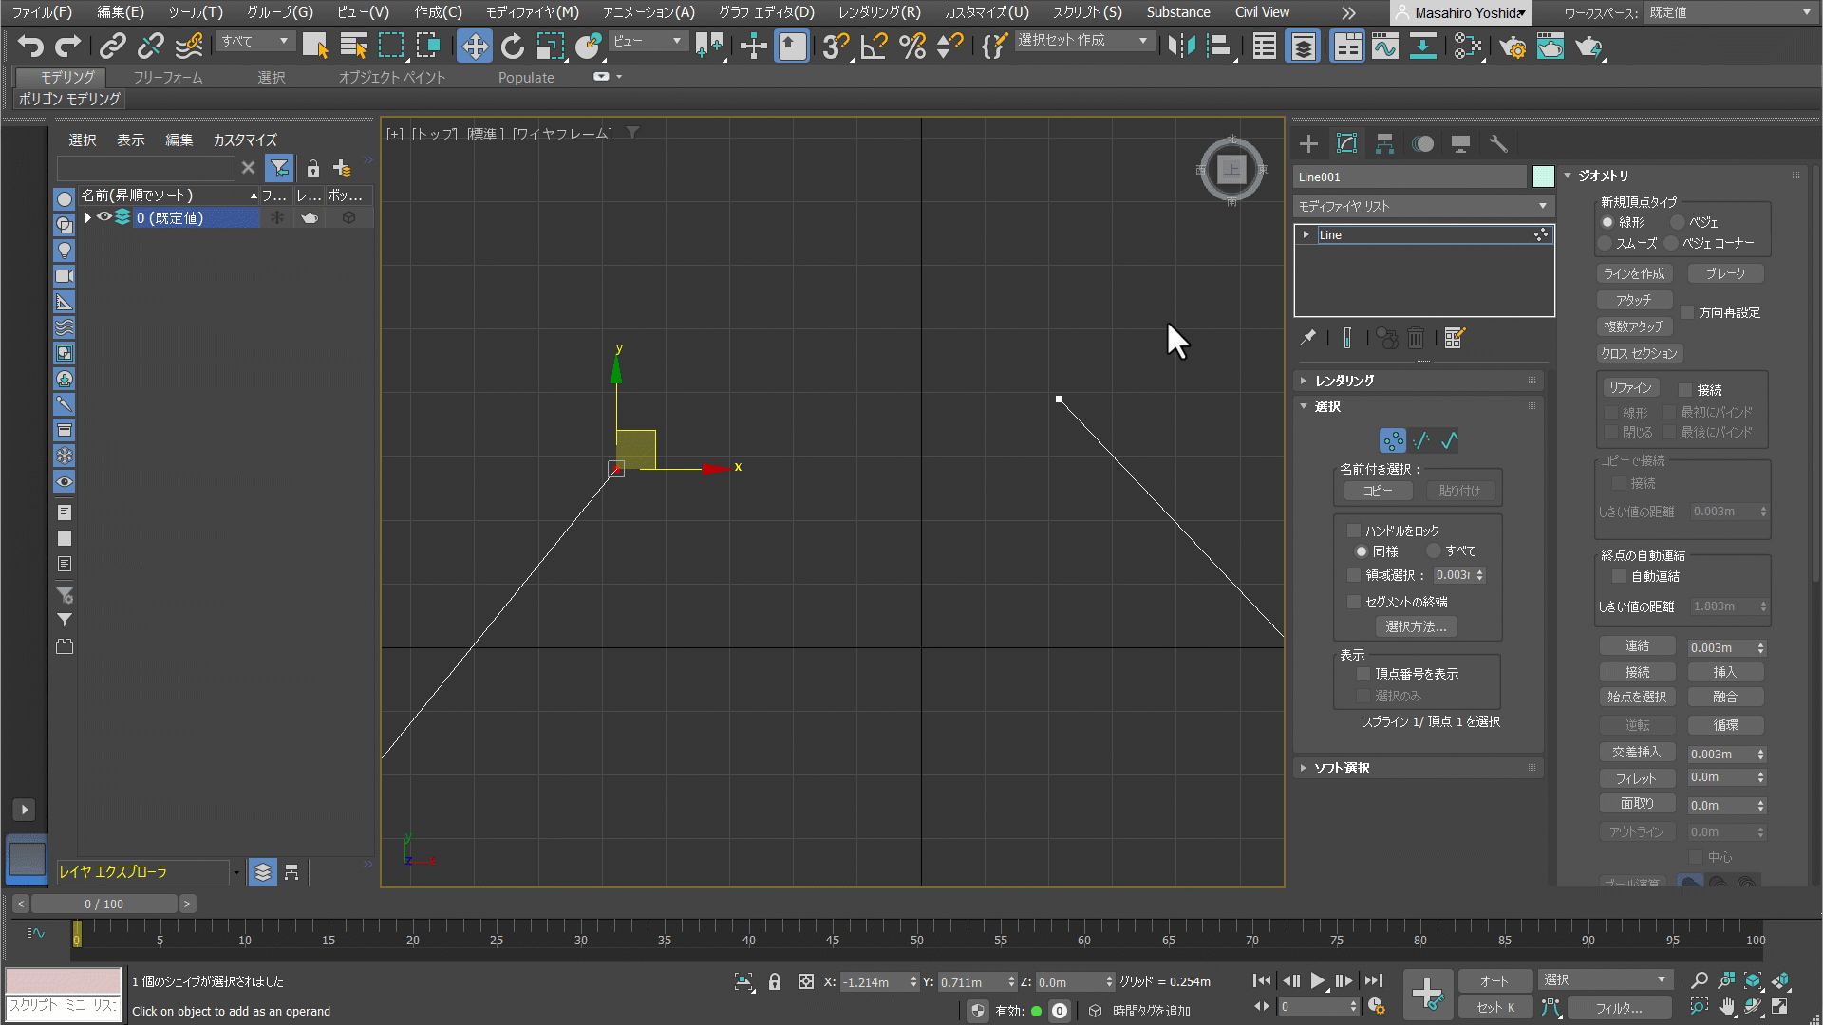Select Smooth new vertex type
This screenshot has width=1823, height=1025.
click(1607, 243)
